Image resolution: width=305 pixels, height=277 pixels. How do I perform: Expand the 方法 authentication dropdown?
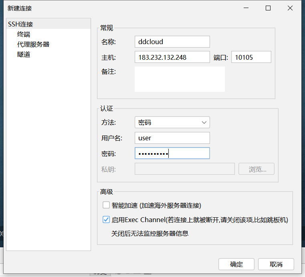click(172, 122)
